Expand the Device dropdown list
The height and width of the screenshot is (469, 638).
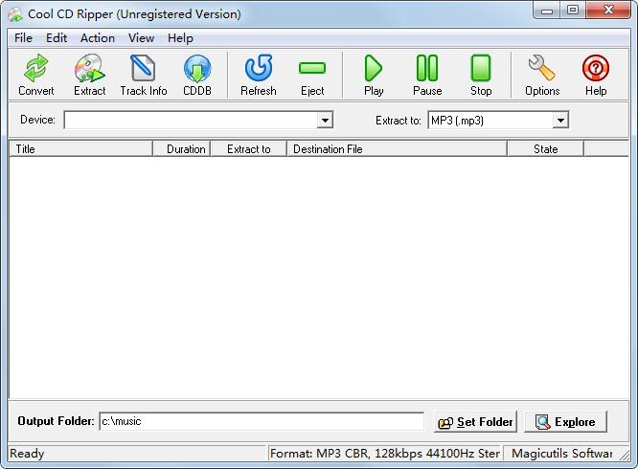point(325,121)
